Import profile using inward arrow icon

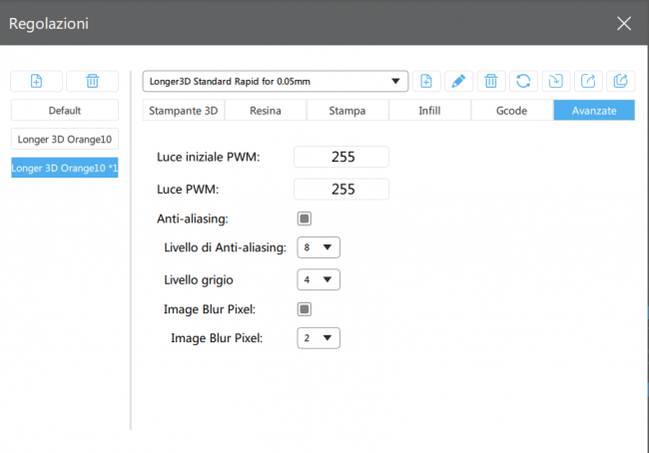[x=554, y=81]
